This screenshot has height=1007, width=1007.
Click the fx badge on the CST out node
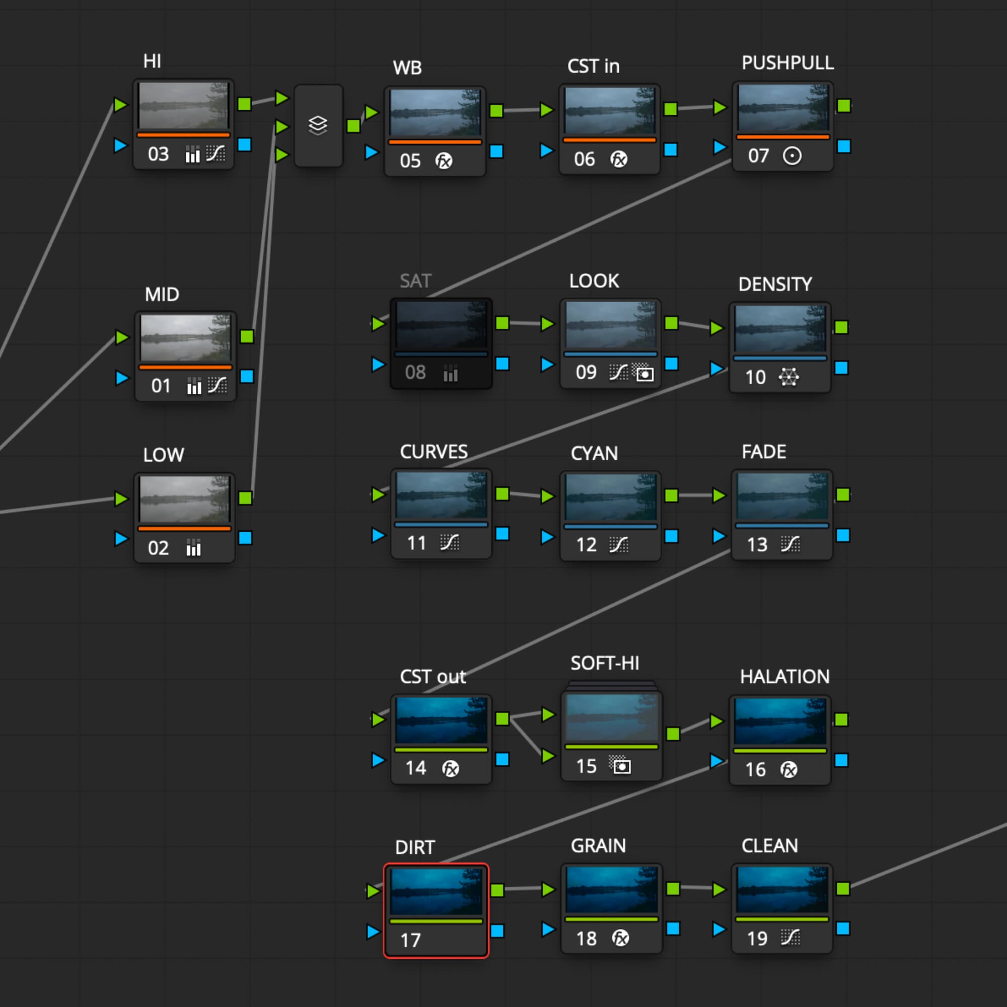[450, 769]
